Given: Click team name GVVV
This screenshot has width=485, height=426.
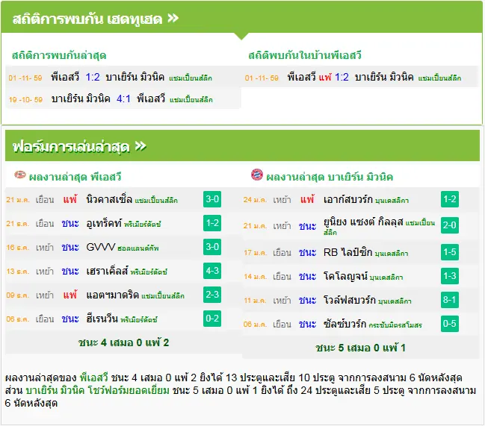Looking at the screenshot, I should (101, 247).
